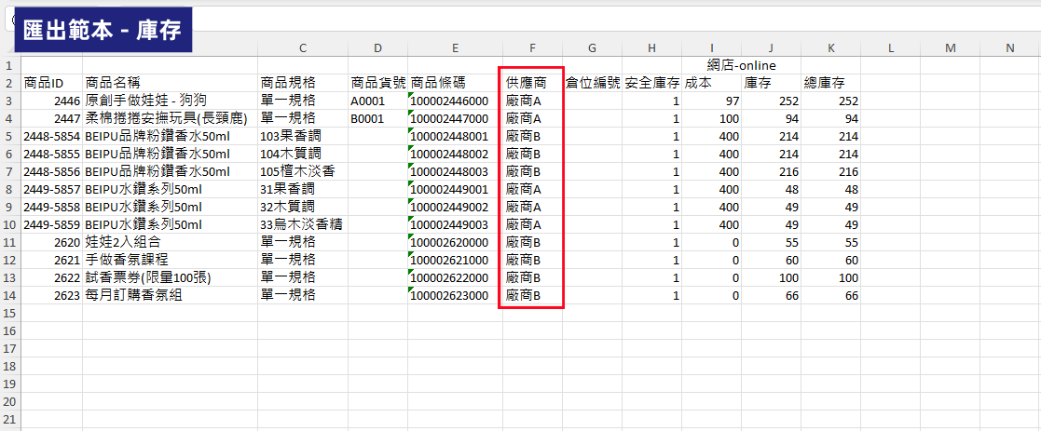Click stock value 216 under 總庫存
Viewport: 1041px width, 431px height.
830,171
